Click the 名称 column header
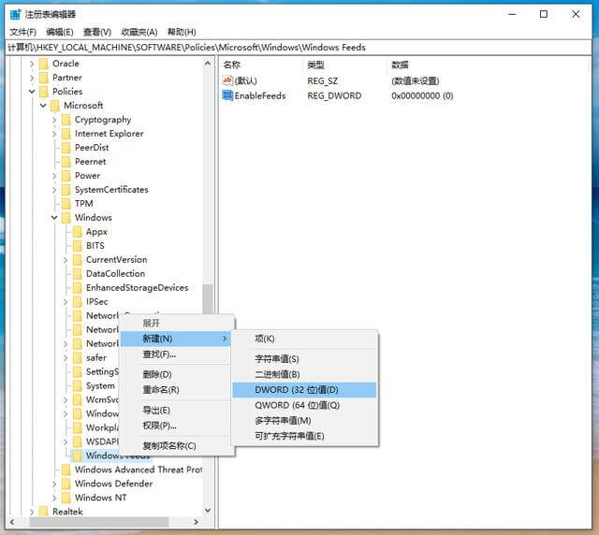Image resolution: width=599 pixels, height=535 pixels. click(x=232, y=65)
